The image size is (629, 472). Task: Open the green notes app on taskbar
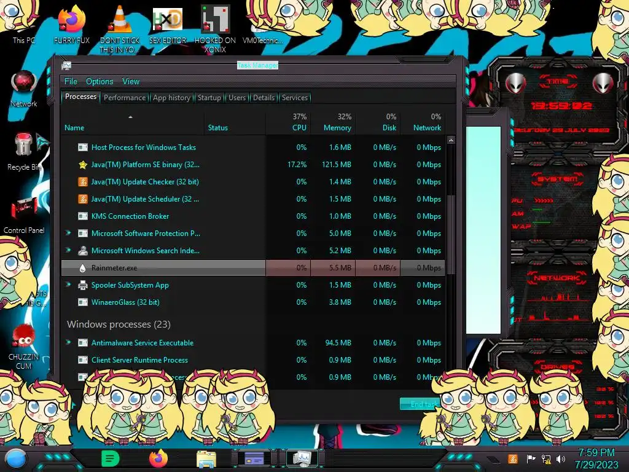point(111,458)
